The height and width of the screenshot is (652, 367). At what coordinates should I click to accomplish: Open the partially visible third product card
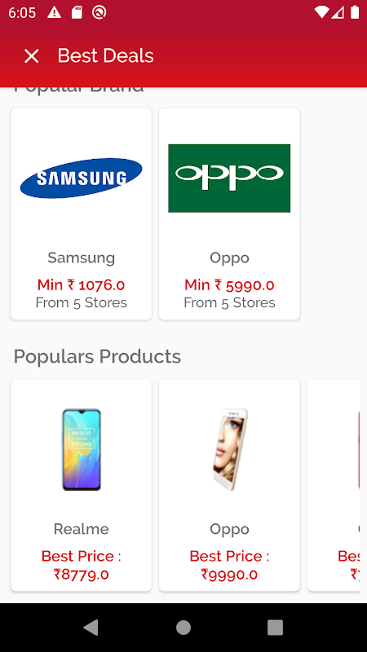coord(334,485)
